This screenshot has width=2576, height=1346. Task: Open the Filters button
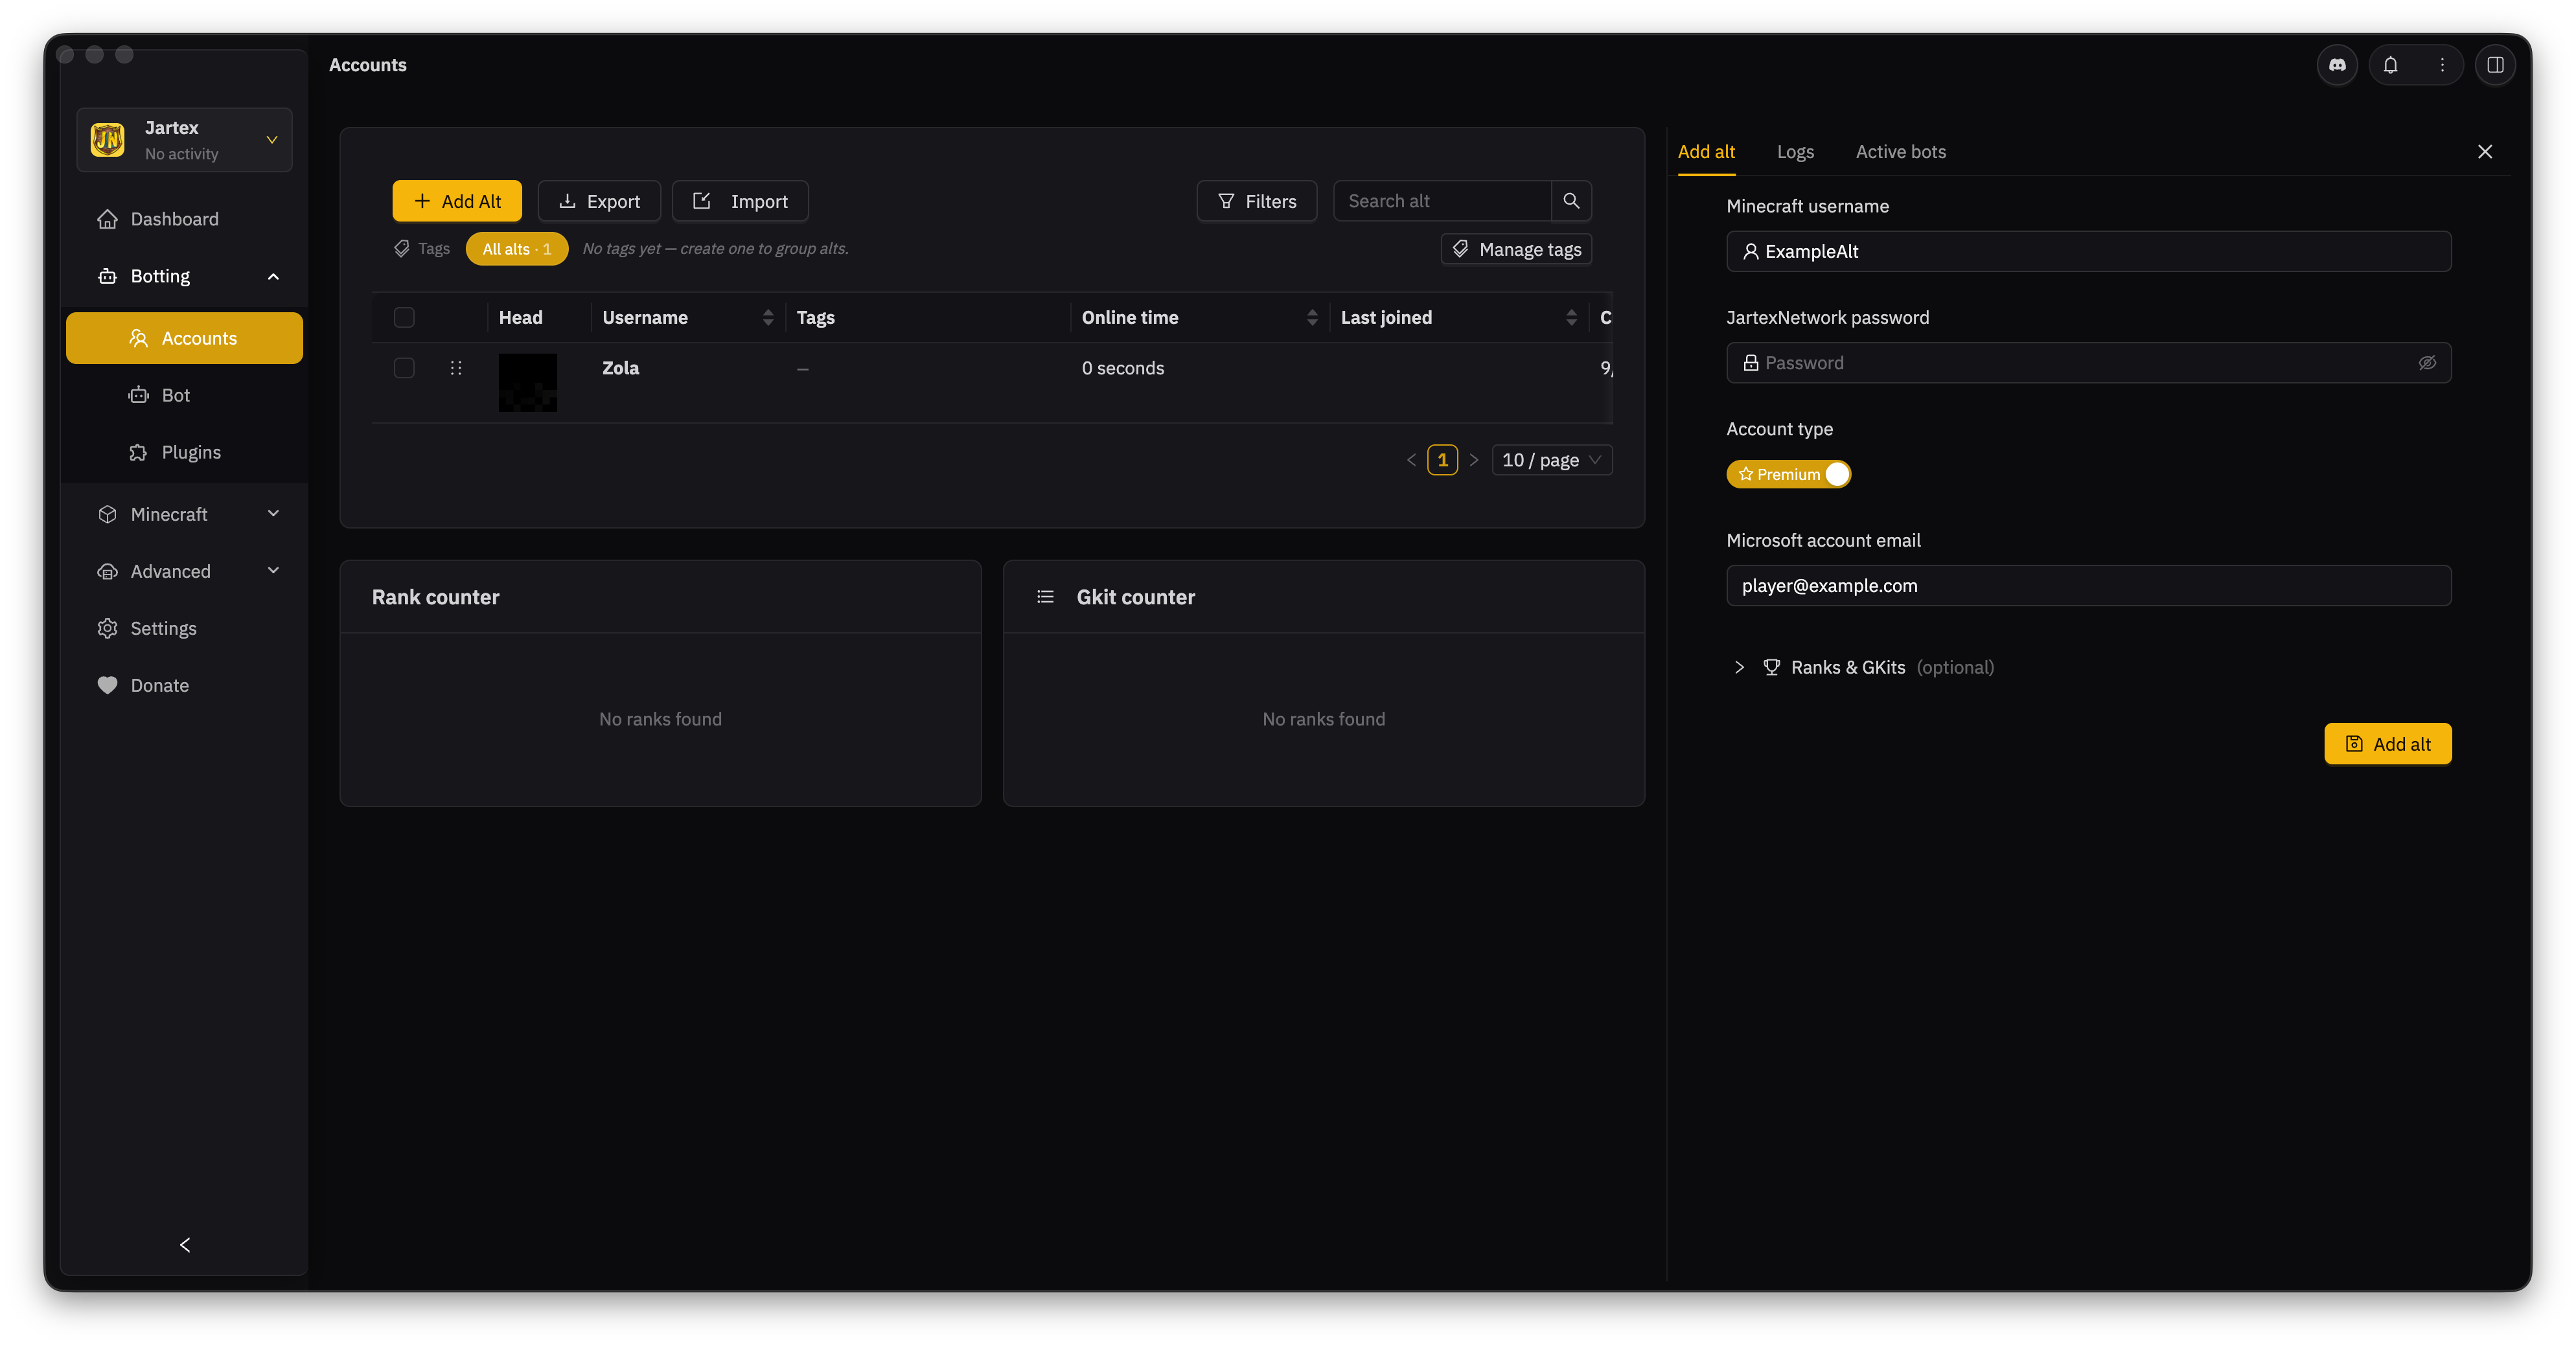(x=1257, y=201)
